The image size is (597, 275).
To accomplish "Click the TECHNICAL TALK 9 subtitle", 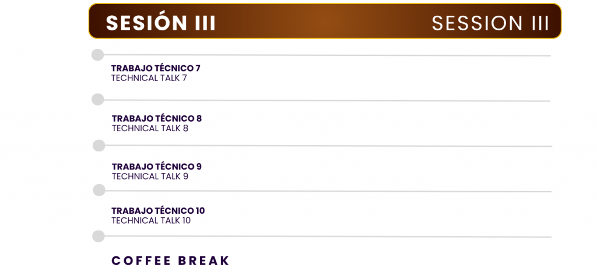I will coord(150,176).
